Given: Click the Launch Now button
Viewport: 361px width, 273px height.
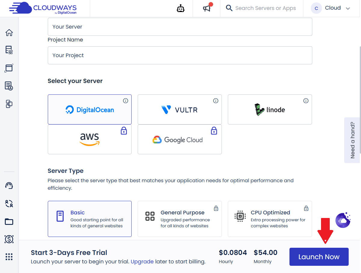Looking at the screenshot, I should point(319,257).
